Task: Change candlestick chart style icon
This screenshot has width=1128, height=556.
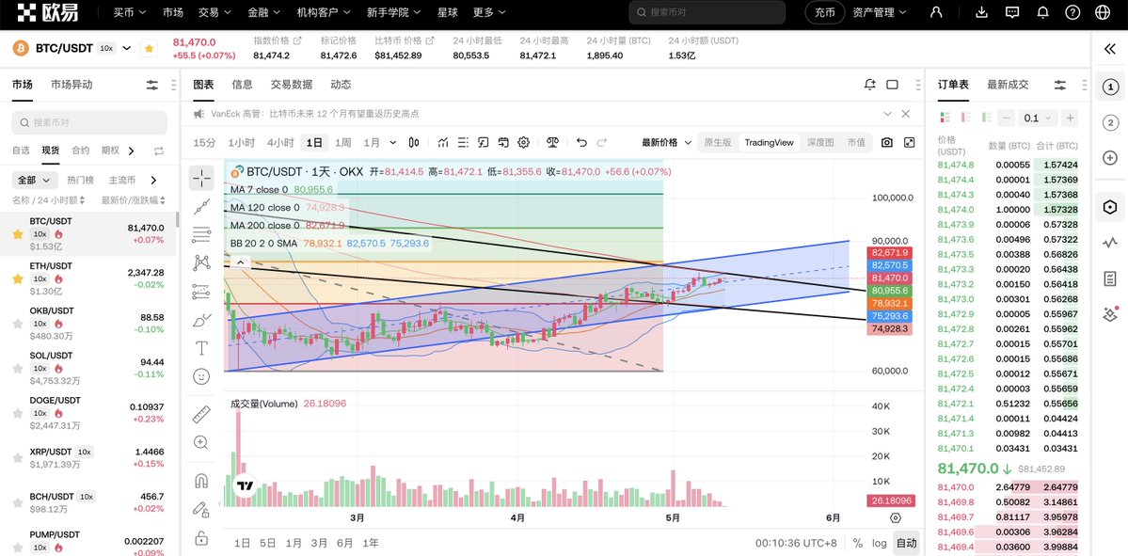Action: point(414,142)
